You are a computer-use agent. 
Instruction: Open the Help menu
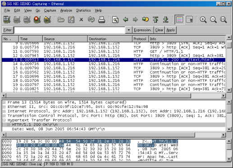click(x=98, y=10)
